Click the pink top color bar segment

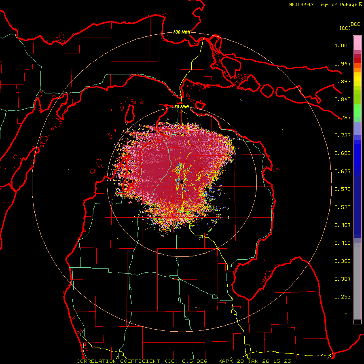coord(357,43)
